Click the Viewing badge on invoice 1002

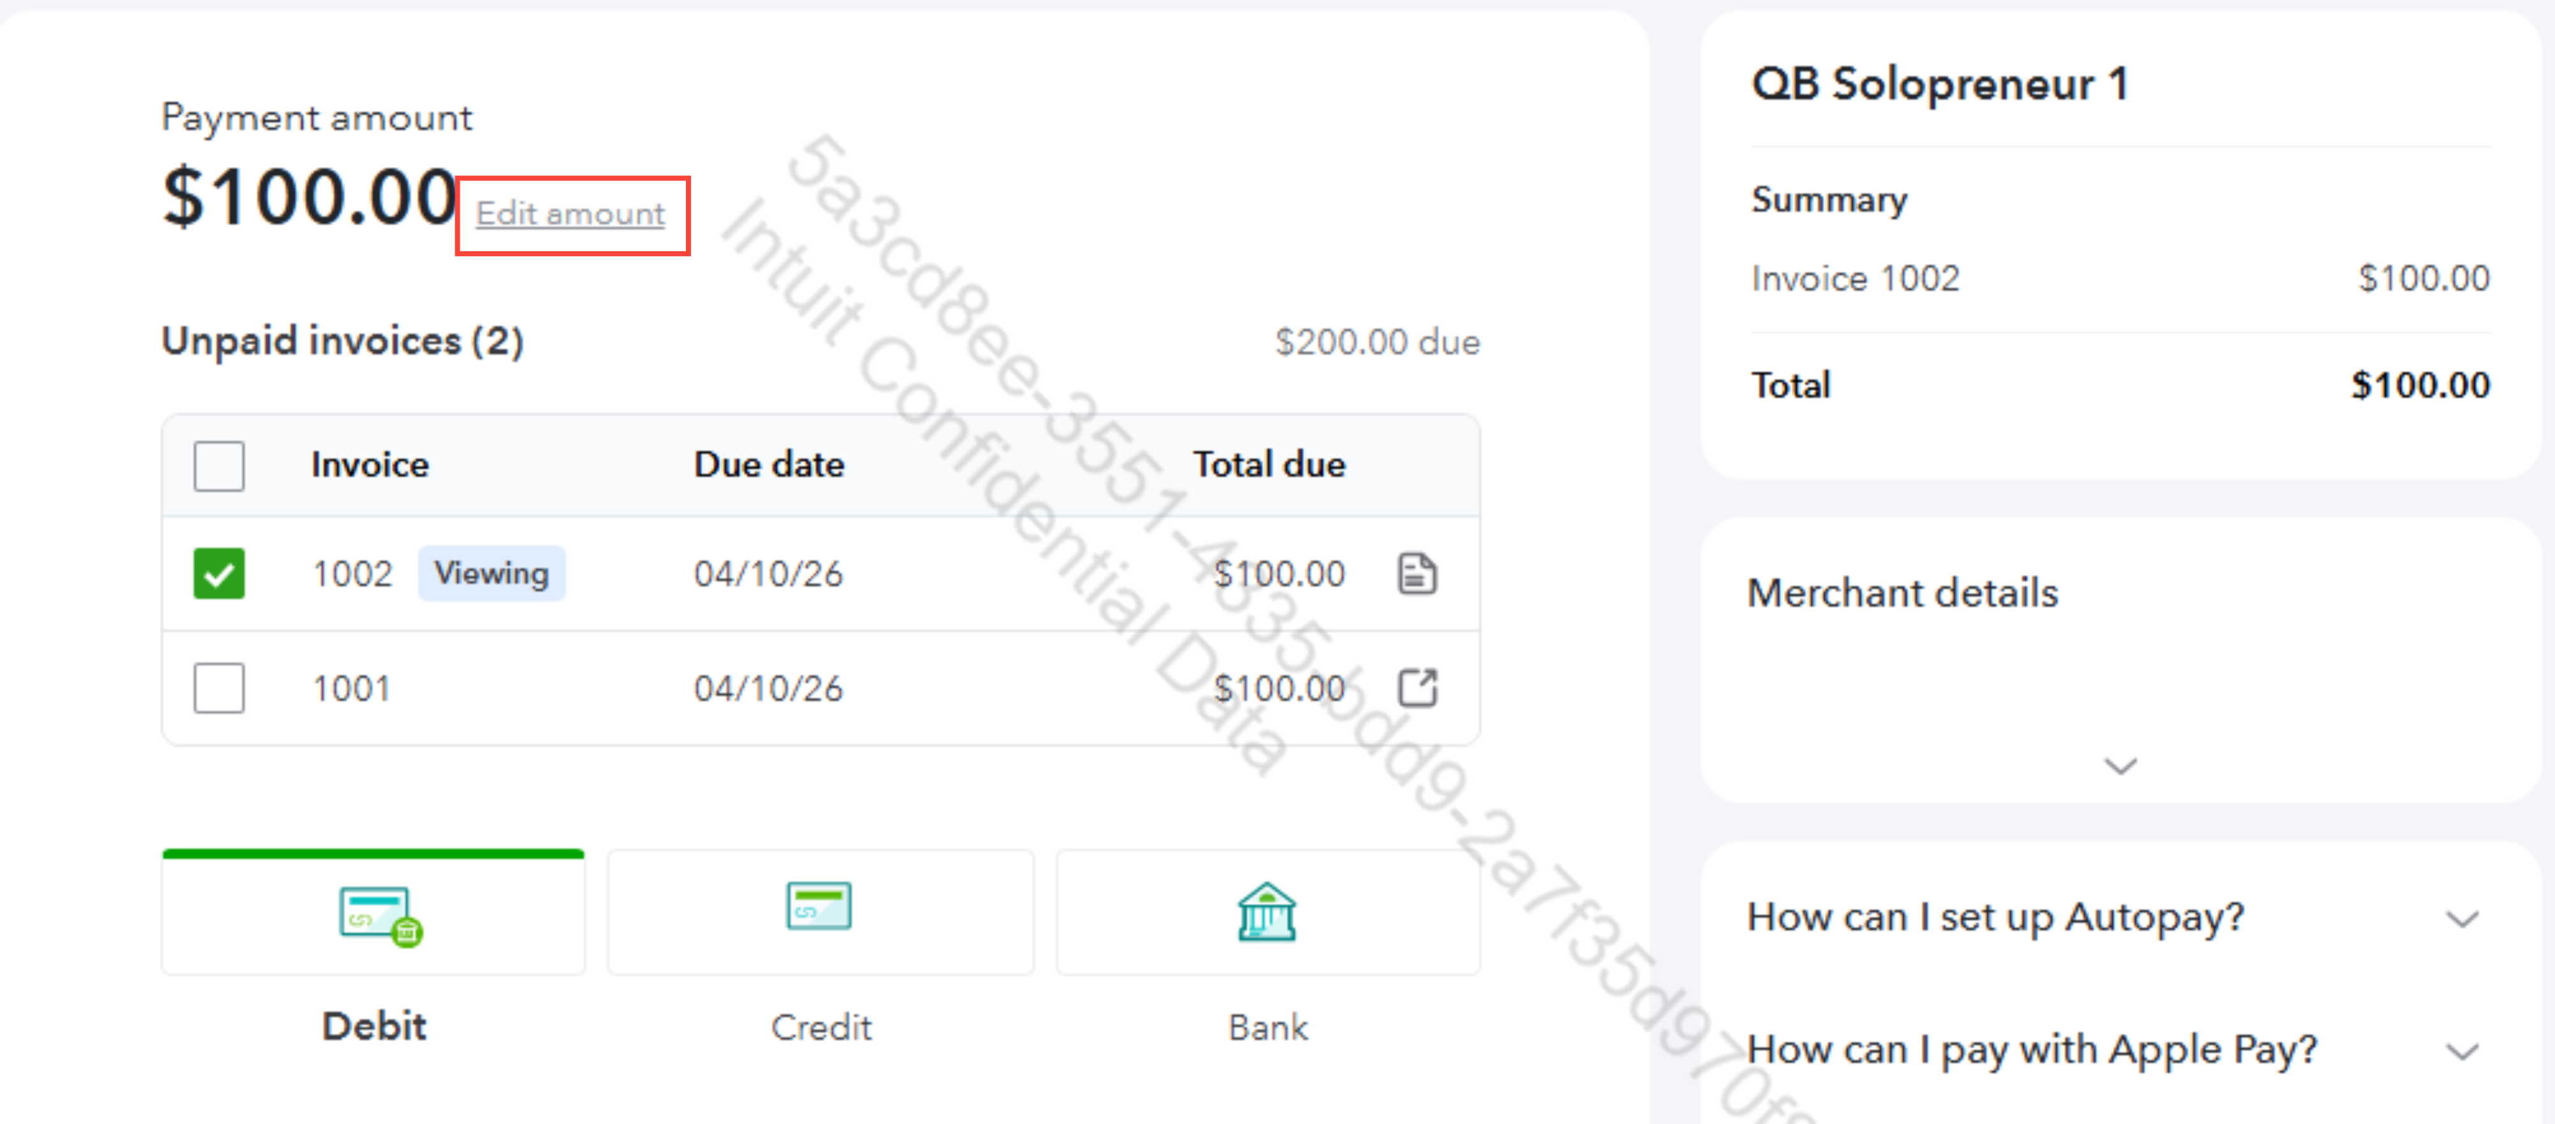pos(491,573)
